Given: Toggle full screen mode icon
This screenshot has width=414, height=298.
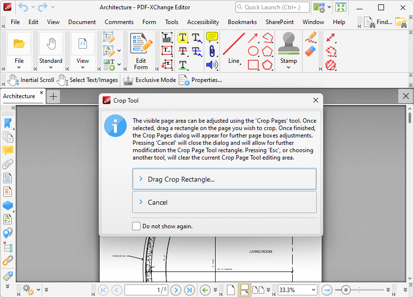Looking at the screenshot, I should 341,7.
